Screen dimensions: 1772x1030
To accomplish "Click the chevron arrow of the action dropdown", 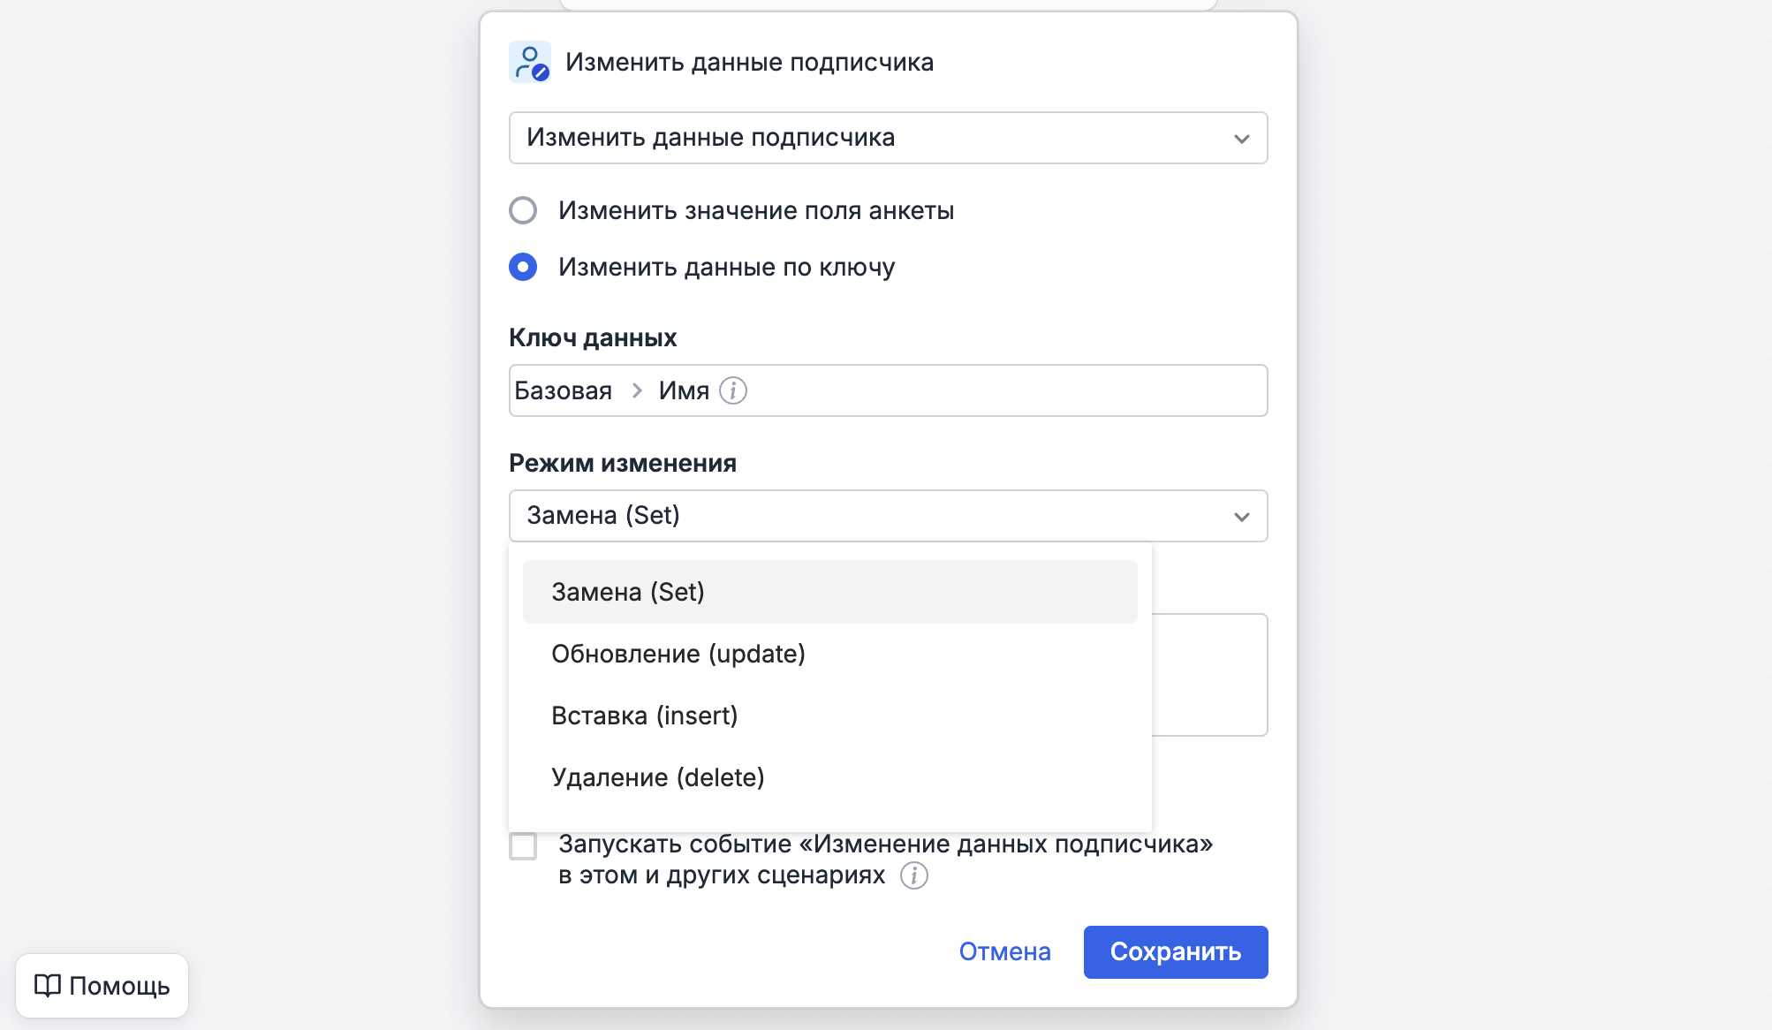I will [1242, 138].
